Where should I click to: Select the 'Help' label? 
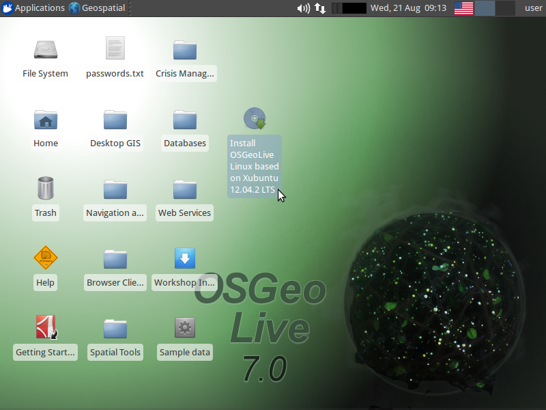(x=45, y=283)
